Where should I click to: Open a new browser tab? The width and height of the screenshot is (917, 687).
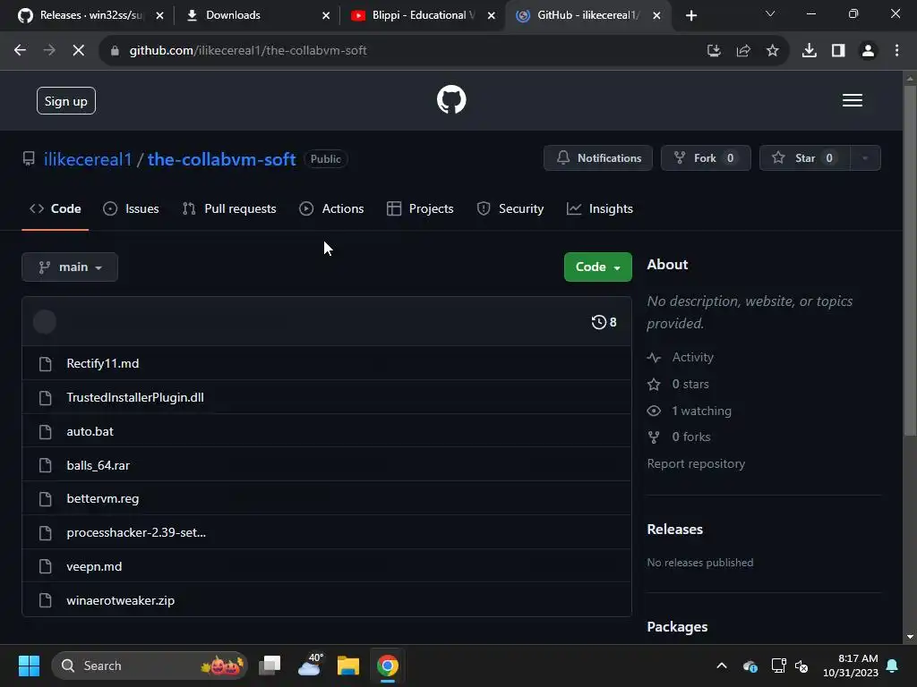pyautogui.click(x=691, y=16)
